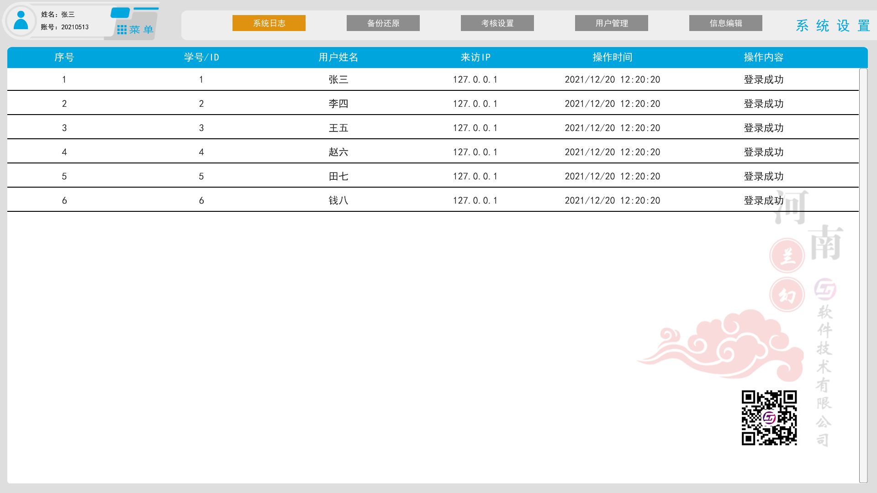
Task: Open the 菜单 grid menu
Action: pos(135,30)
